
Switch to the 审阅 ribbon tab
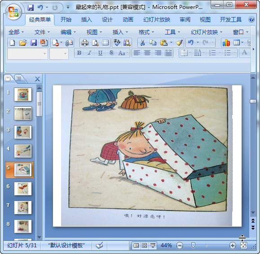pos(185,20)
